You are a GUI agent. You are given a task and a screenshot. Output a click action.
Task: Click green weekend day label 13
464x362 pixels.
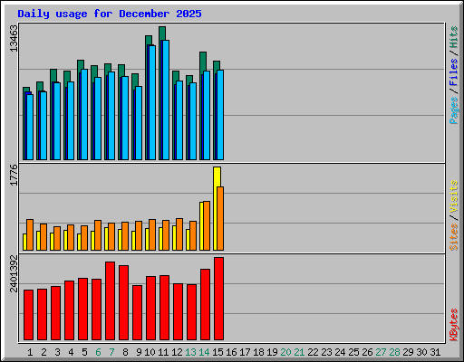190,352
